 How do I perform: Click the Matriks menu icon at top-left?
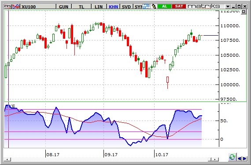pyautogui.click(x=8, y=7)
